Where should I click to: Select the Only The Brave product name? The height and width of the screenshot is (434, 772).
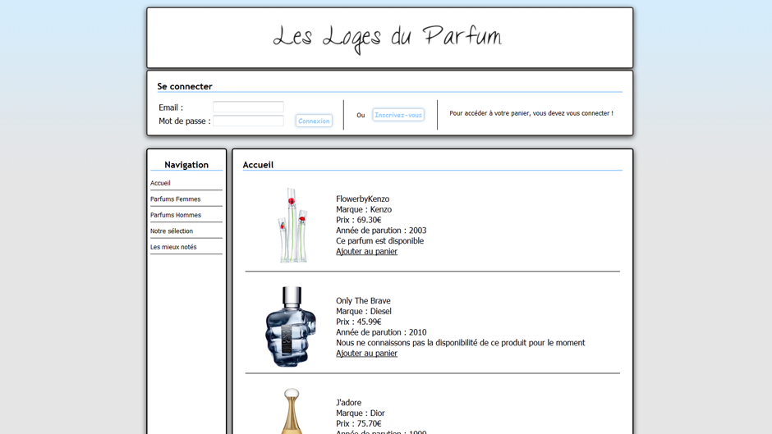[363, 300]
